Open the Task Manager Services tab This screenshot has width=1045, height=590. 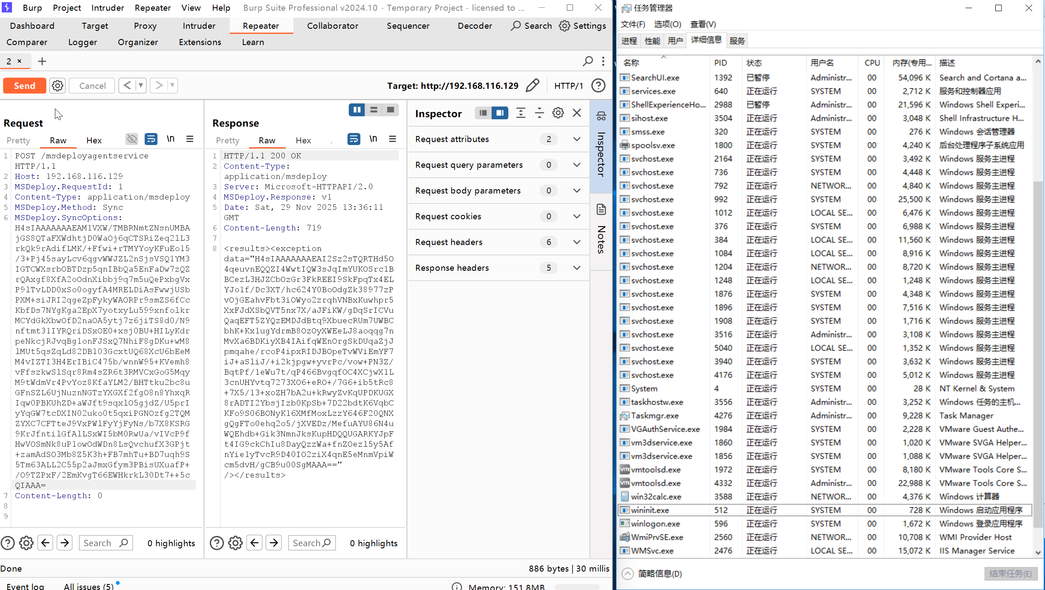pos(737,41)
